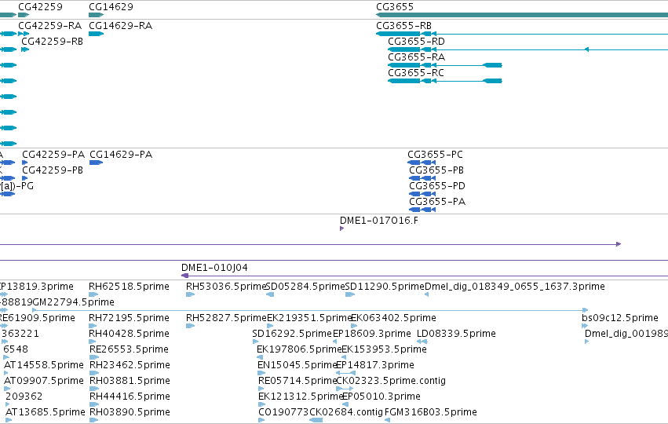Select EST EK197806.5prime

pos(298,349)
